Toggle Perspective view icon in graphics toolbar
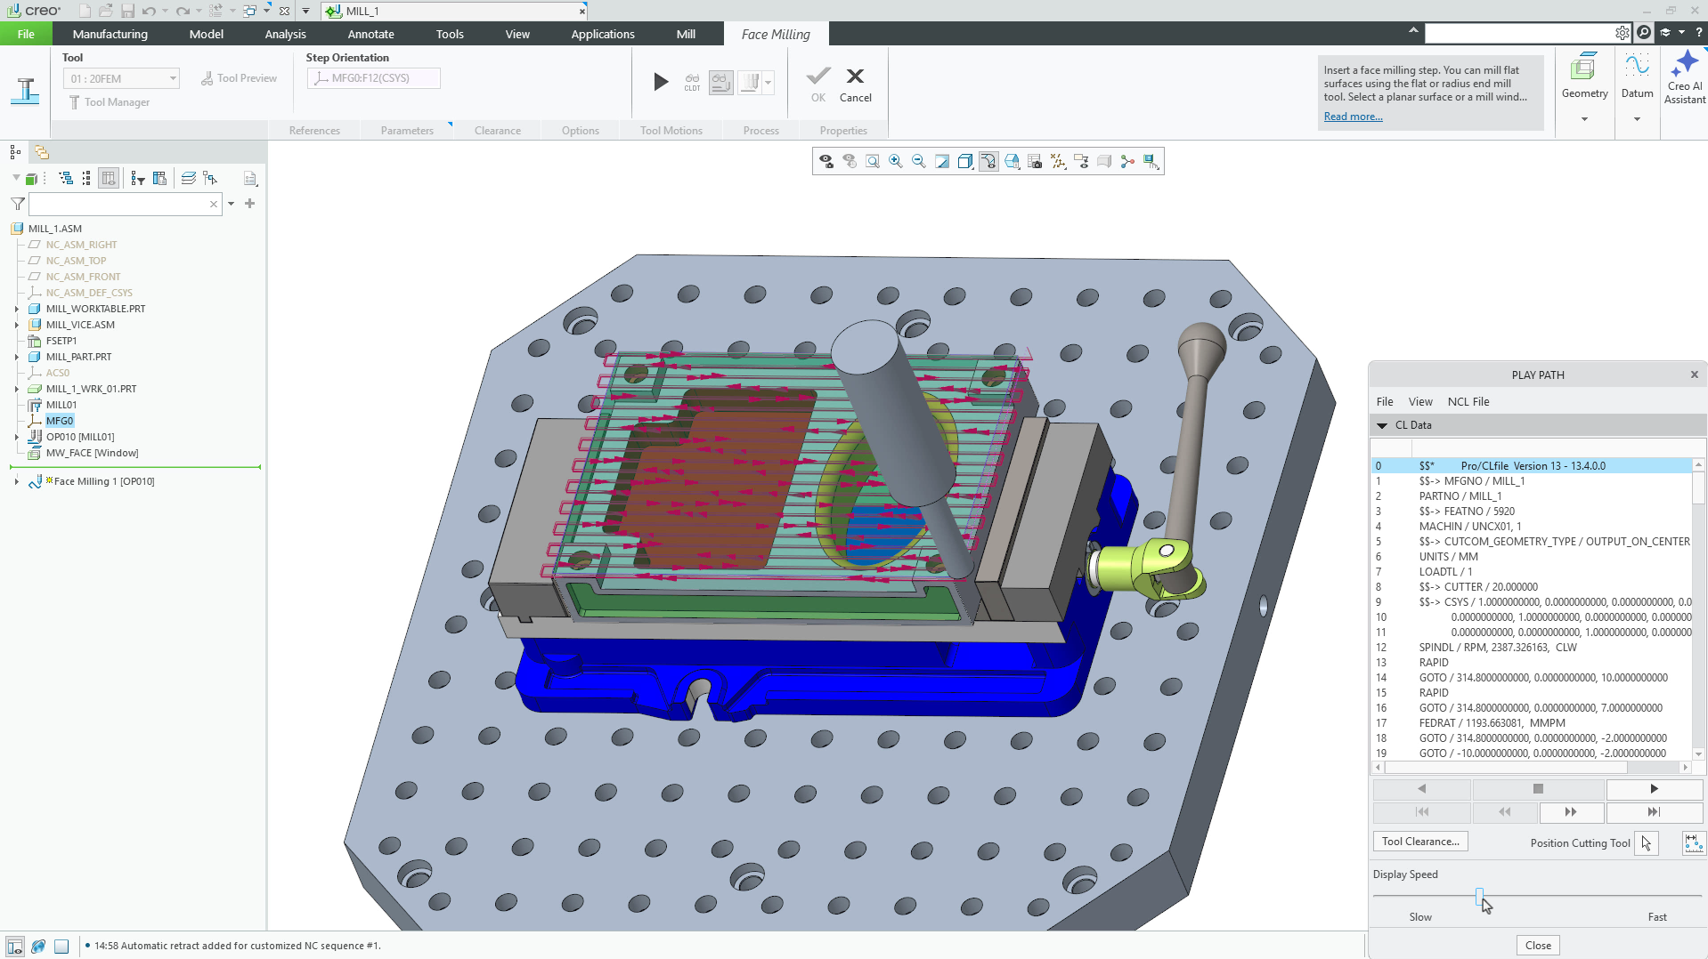Image resolution: width=1708 pixels, height=959 pixels. click(988, 161)
